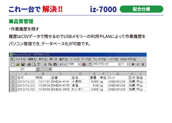This screenshot has width=172, height=123.
Task: Click the Undo arrow icon
Action: click(x=61, y=64)
